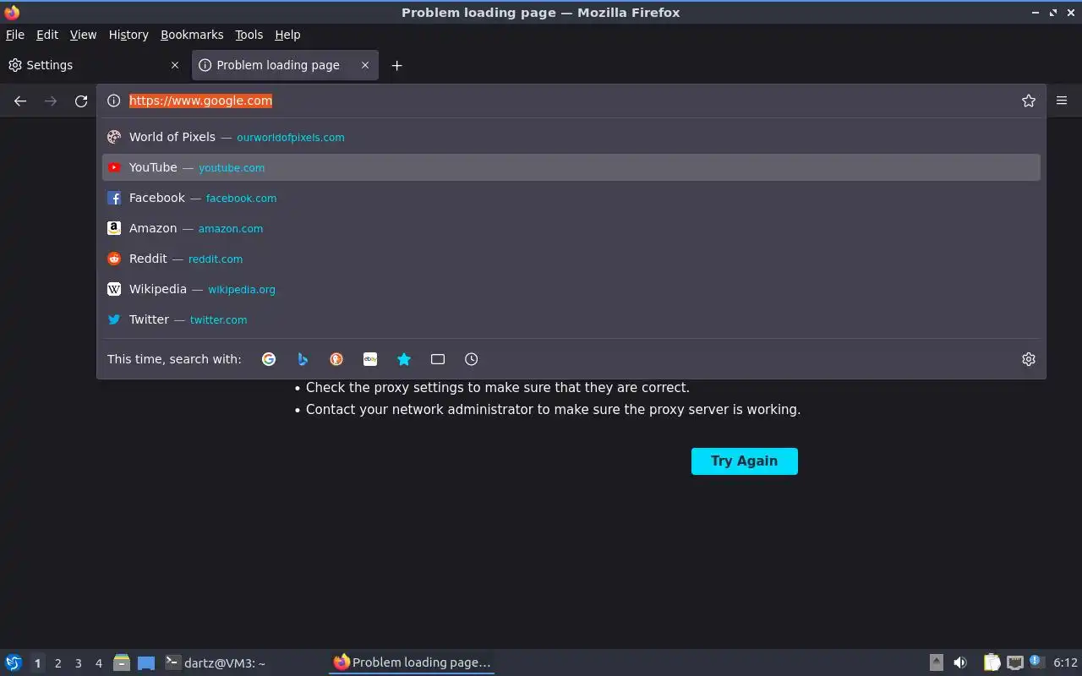Open the clipboard manager tray icon
The height and width of the screenshot is (676, 1082).
coord(992,662)
